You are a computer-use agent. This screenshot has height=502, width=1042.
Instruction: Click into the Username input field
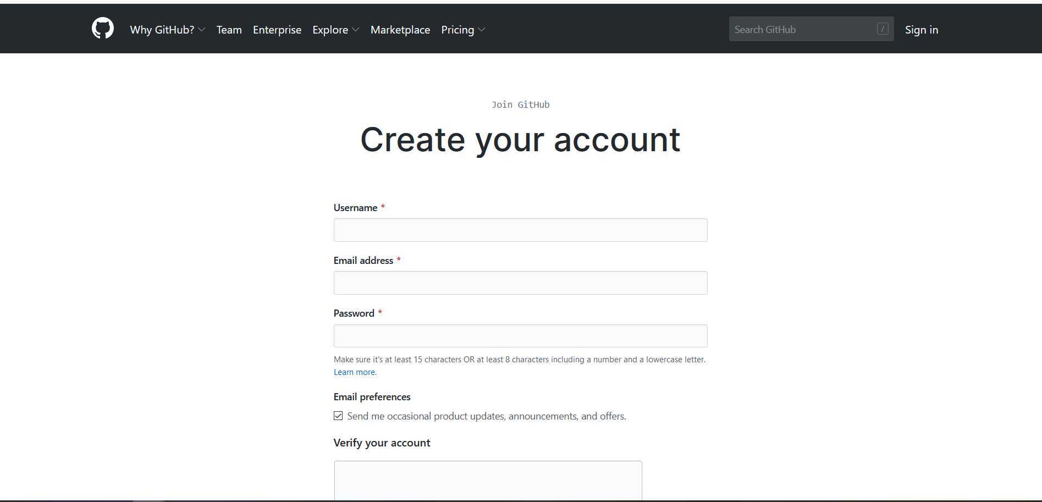coord(520,230)
